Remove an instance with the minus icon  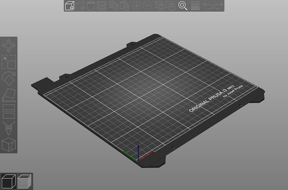coord(148,6)
